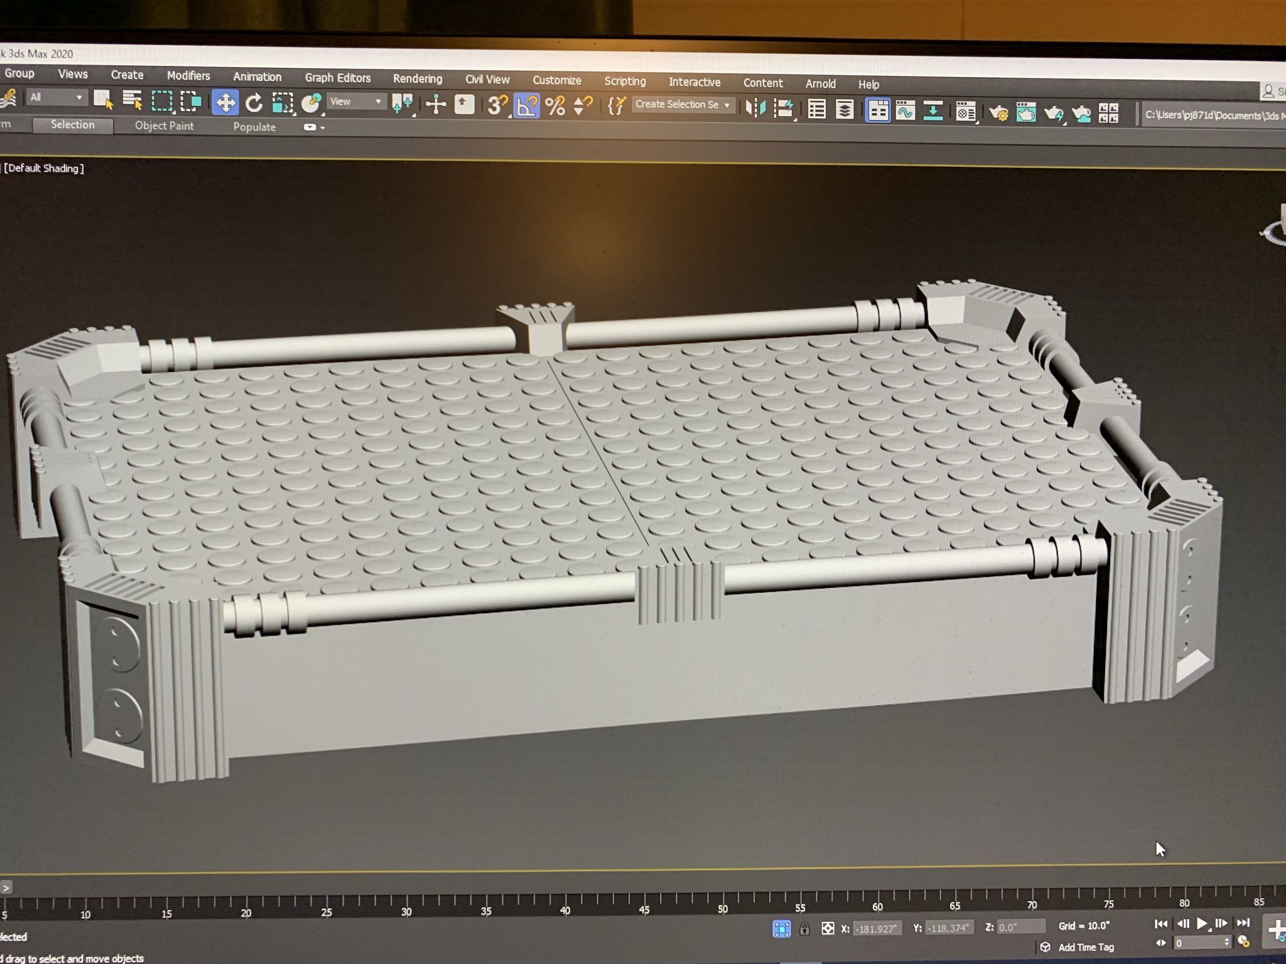Click Use Pivot Point Center icon
The width and height of the screenshot is (1286, 964).
[x=402, y=104]
